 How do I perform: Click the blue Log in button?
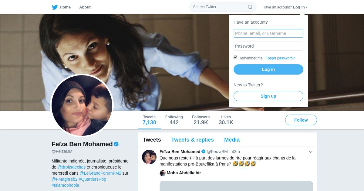[268, 69]
